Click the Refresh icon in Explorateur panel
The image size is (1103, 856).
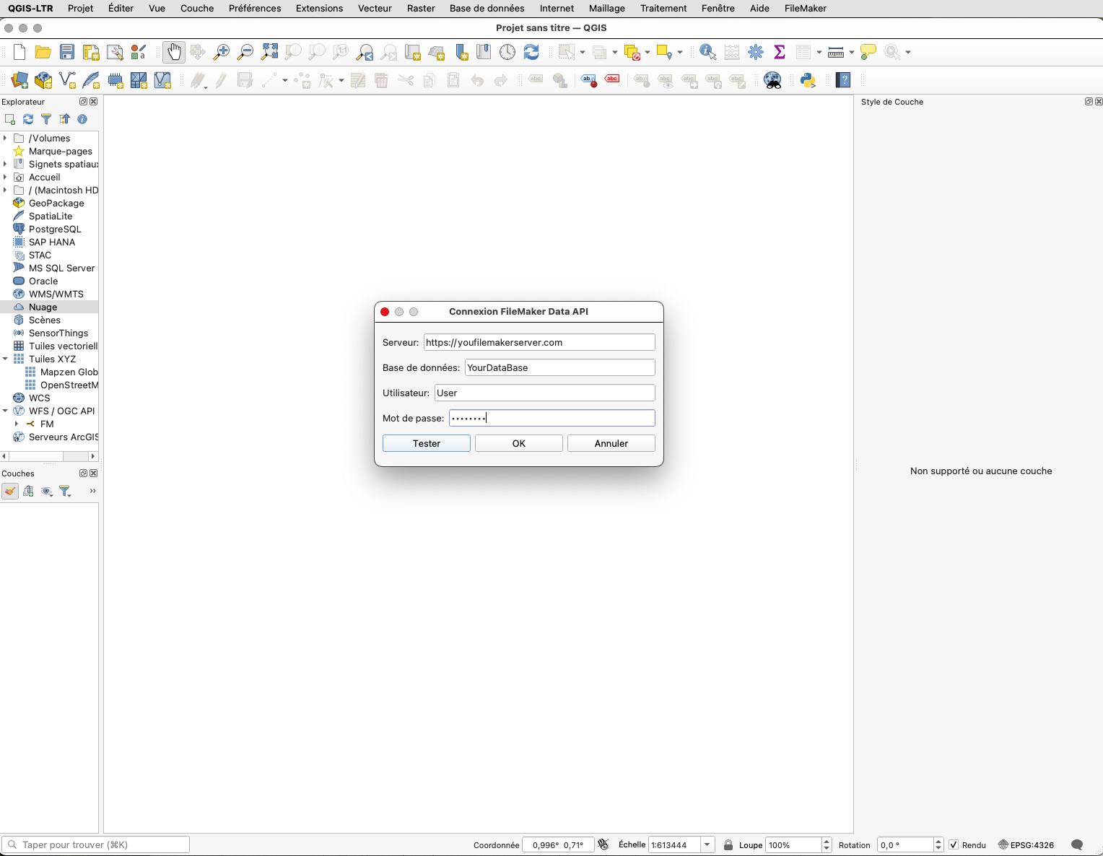click(x=28, y=119)
